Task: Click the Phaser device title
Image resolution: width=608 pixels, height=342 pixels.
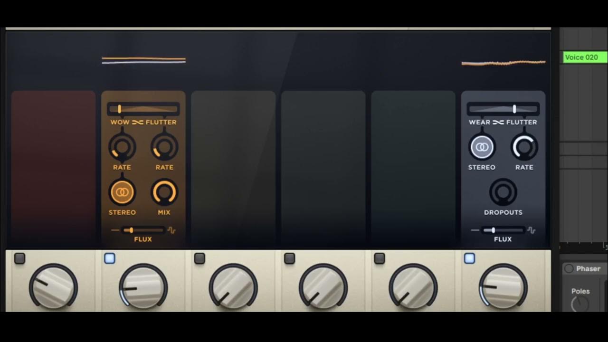Action: point(588,269)
